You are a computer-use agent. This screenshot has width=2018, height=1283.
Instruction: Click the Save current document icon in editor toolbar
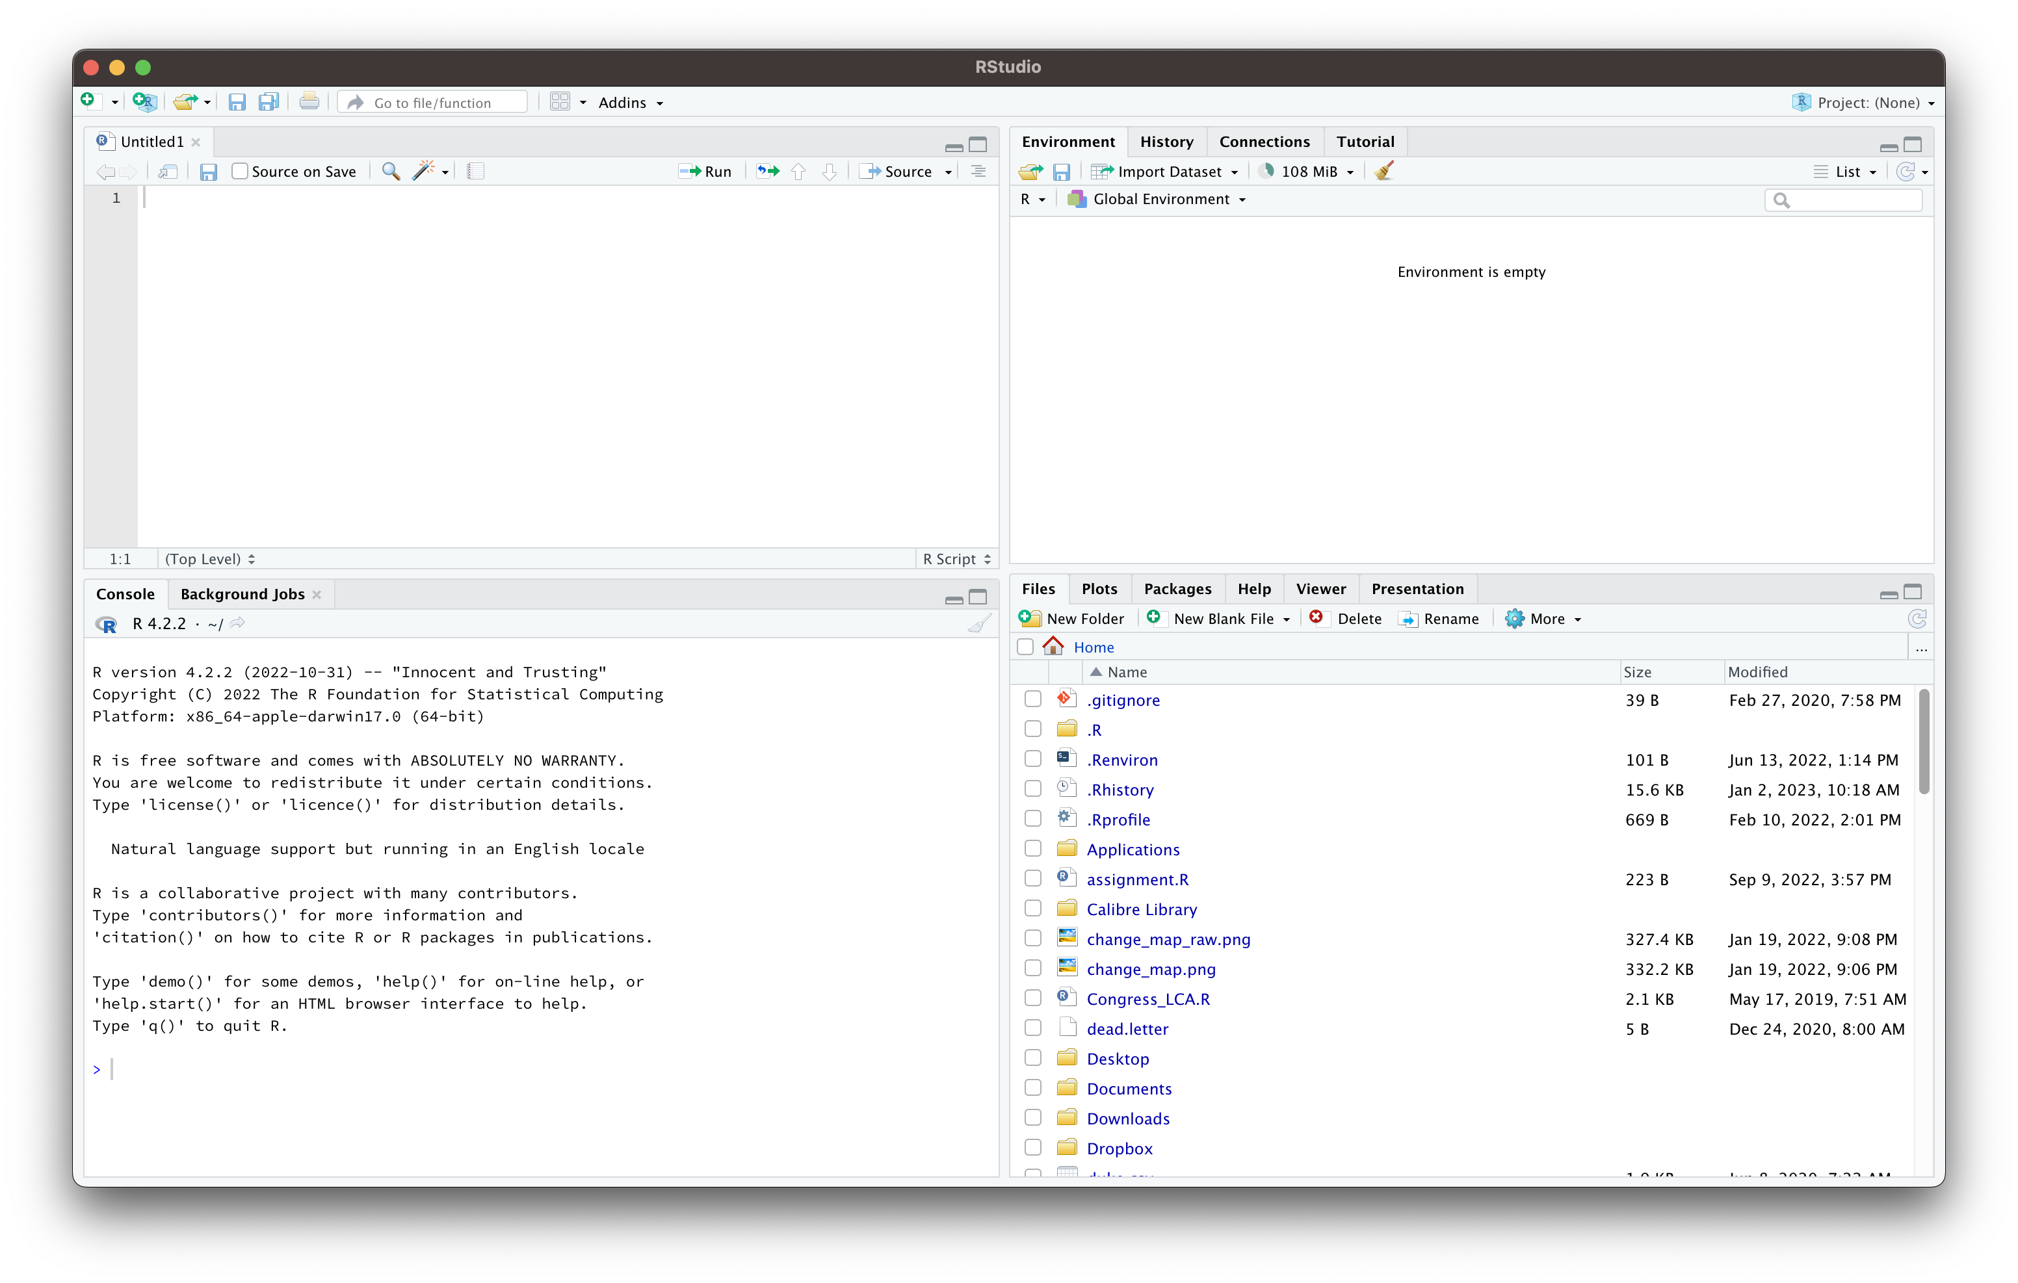[x=209, y=172]
